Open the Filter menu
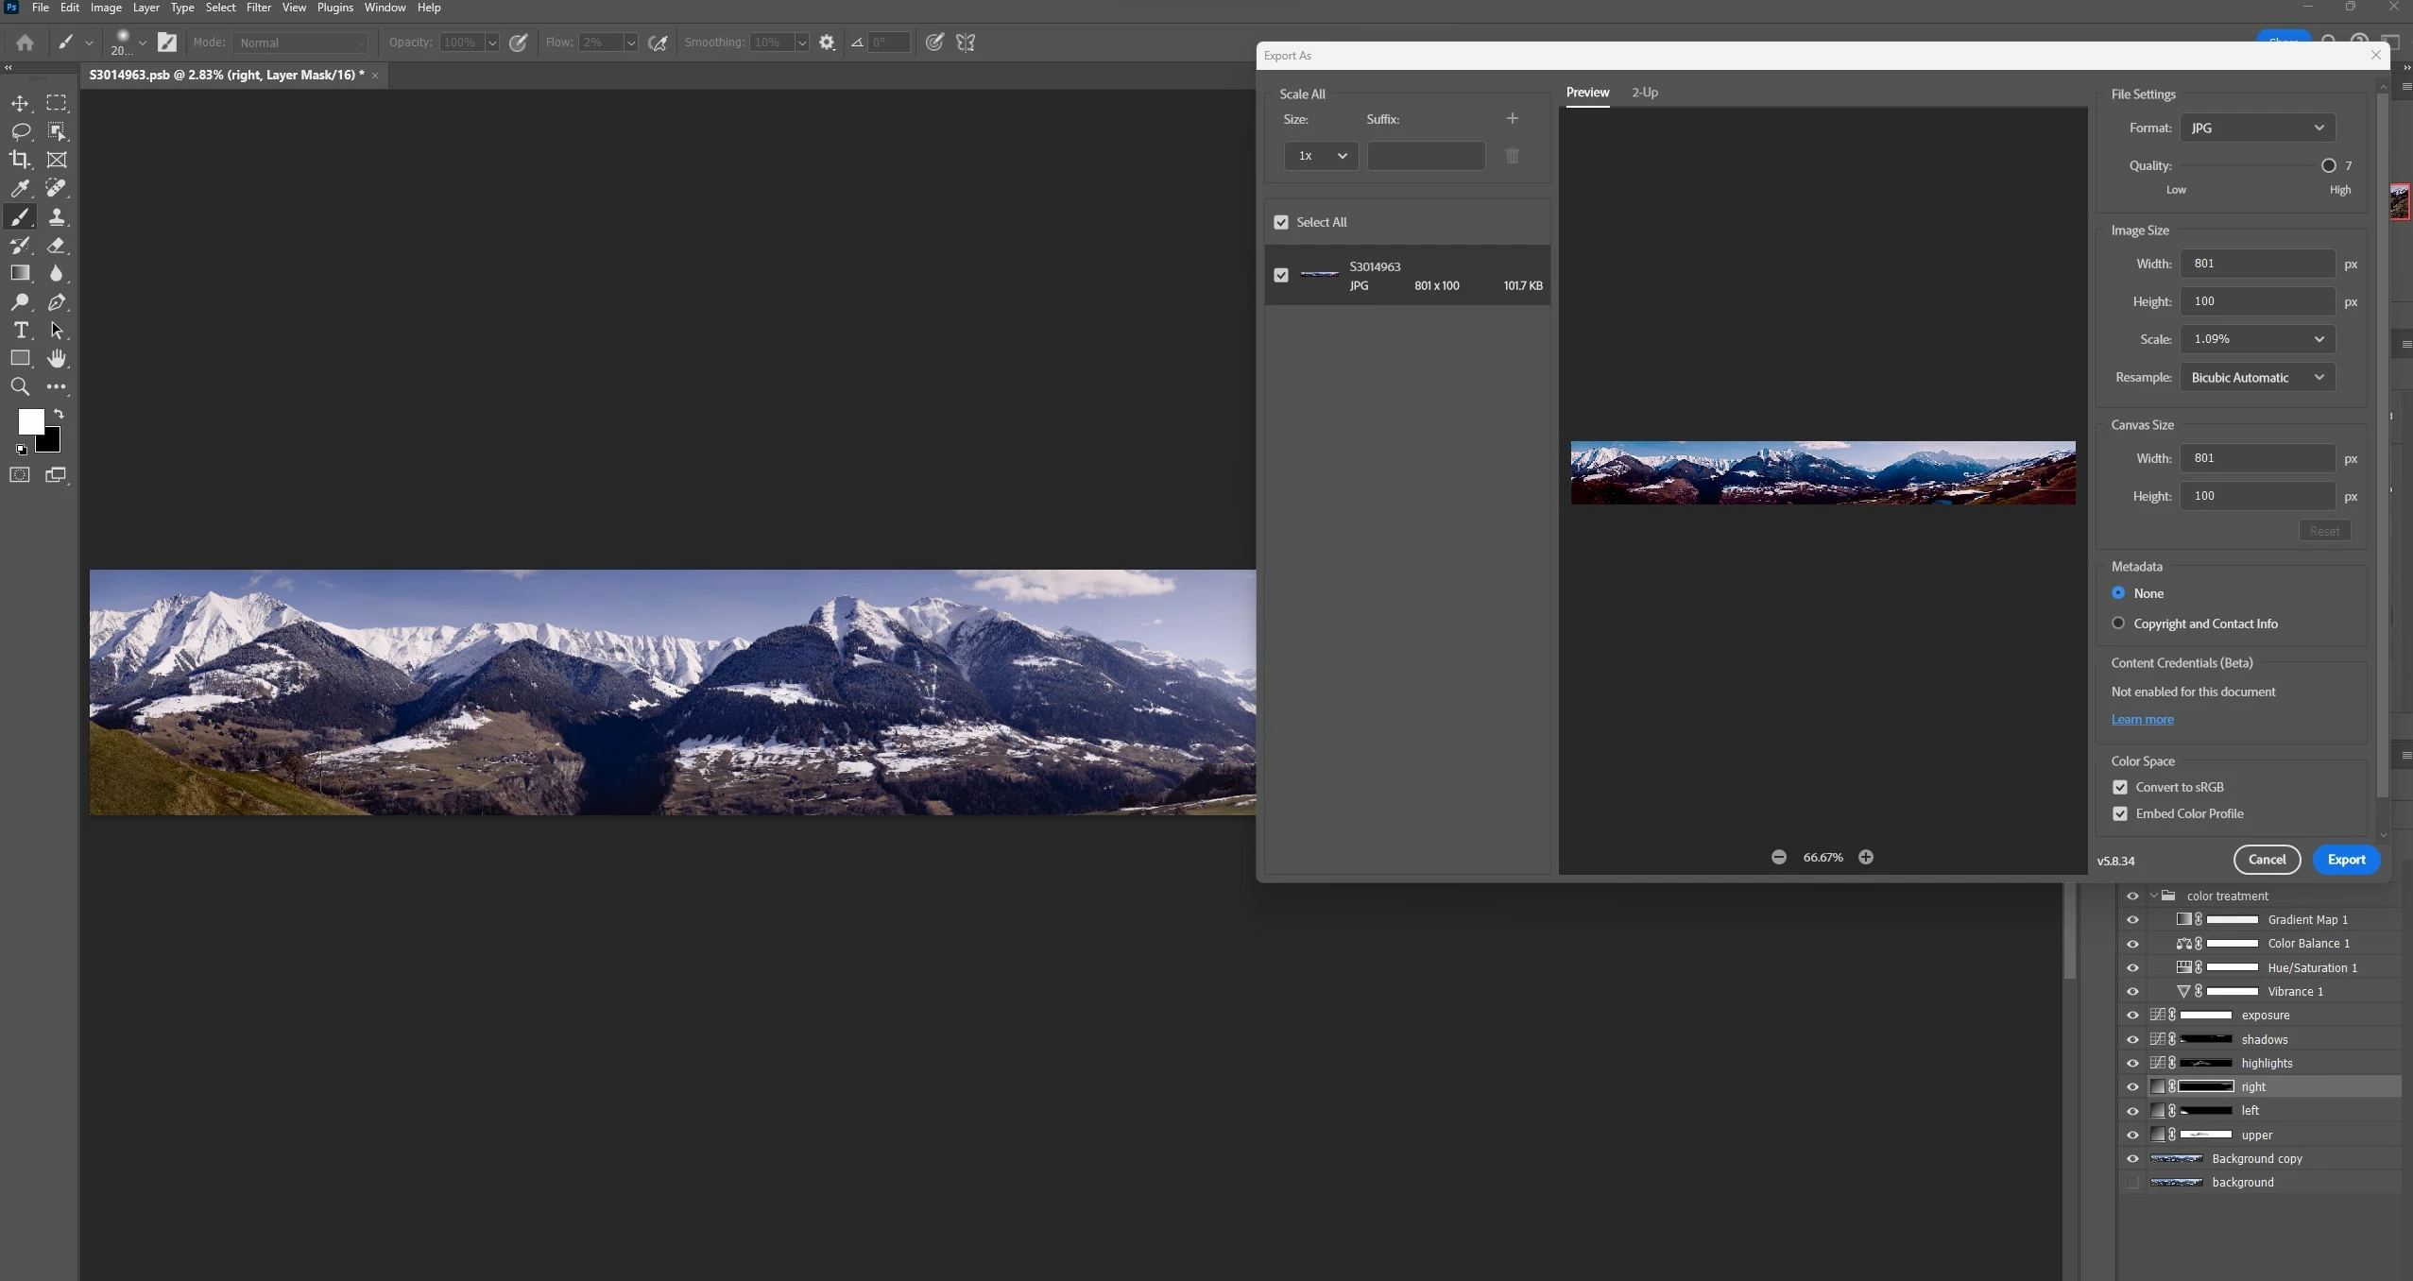This screenshot has width=2413, height=1281. click(x=258, y=8)
